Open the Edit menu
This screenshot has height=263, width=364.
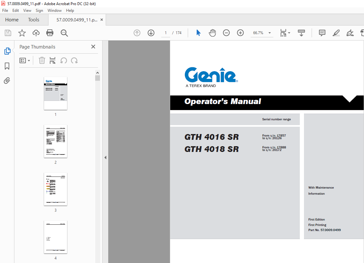16,11
